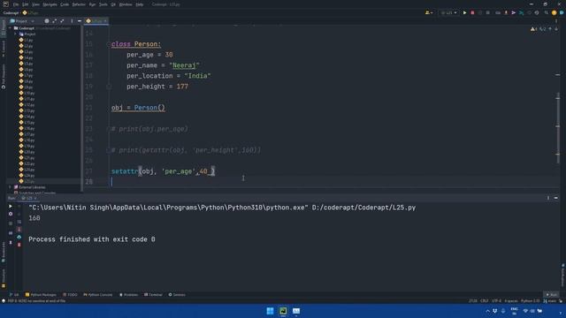Click the path link D:/coderapt/Coderapt/L25.py in console

pyautogui.click(x=363, y=208)
